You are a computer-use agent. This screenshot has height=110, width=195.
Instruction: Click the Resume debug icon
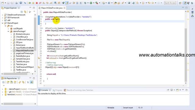(x=30, y=3)
